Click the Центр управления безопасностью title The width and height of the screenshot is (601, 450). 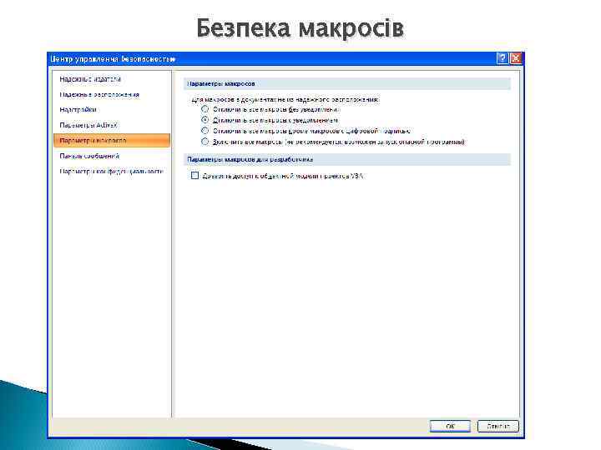[113, 59]
